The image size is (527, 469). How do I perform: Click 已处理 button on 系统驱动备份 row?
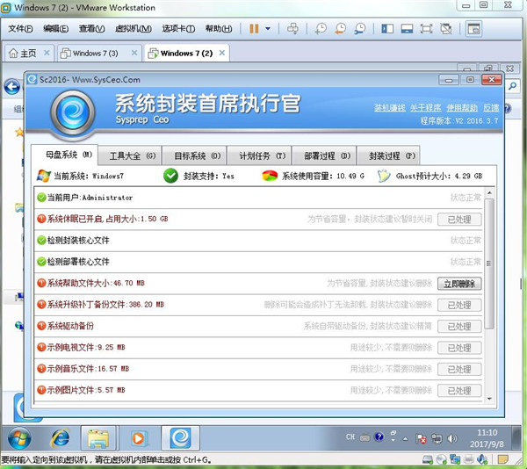(459, 326)
